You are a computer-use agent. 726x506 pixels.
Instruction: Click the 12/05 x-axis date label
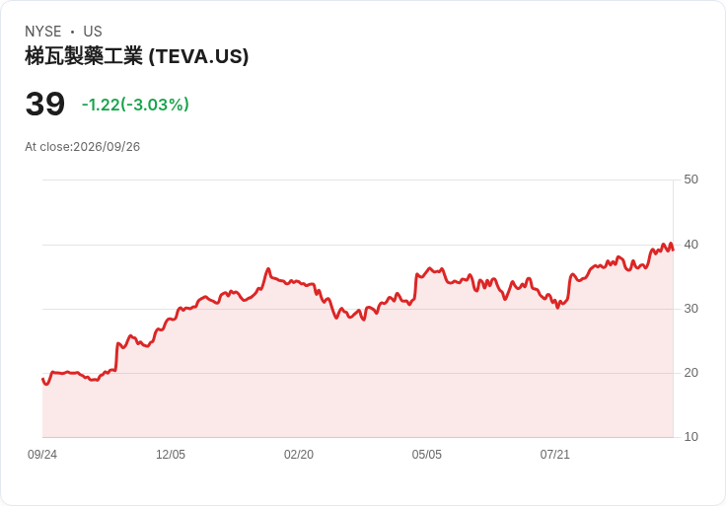point(171,455)
